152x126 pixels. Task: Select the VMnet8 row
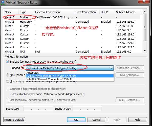click(72, 52)
